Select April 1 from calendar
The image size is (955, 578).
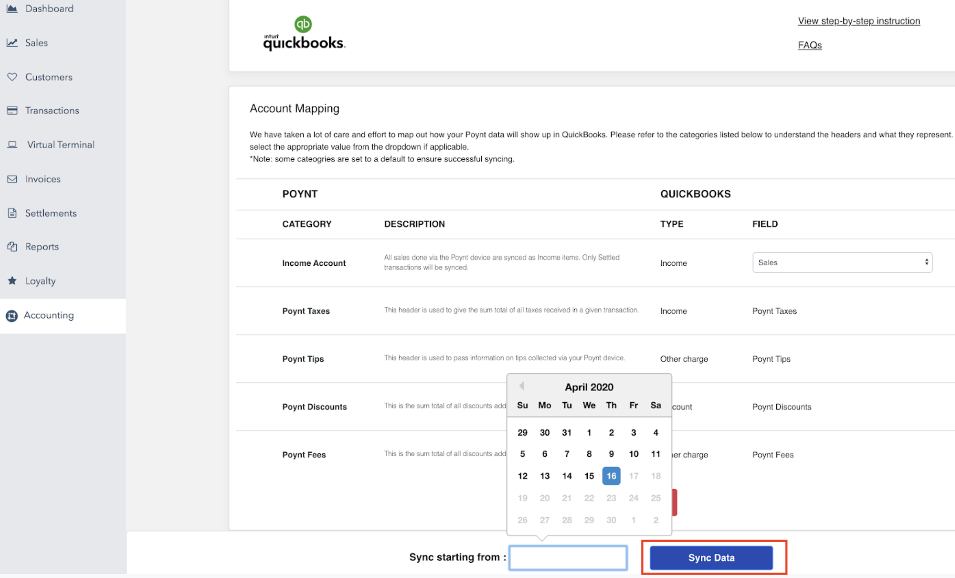[588, 432]
